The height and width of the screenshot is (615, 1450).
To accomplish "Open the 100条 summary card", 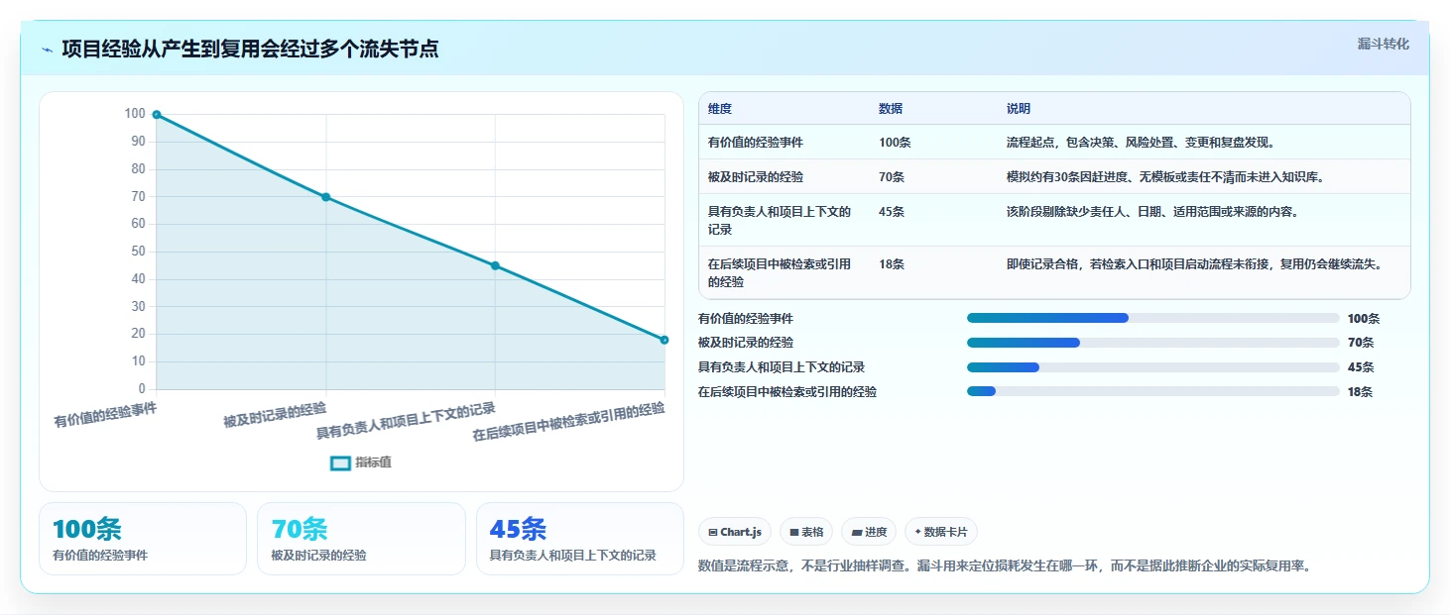I will [x=143, y=539].
